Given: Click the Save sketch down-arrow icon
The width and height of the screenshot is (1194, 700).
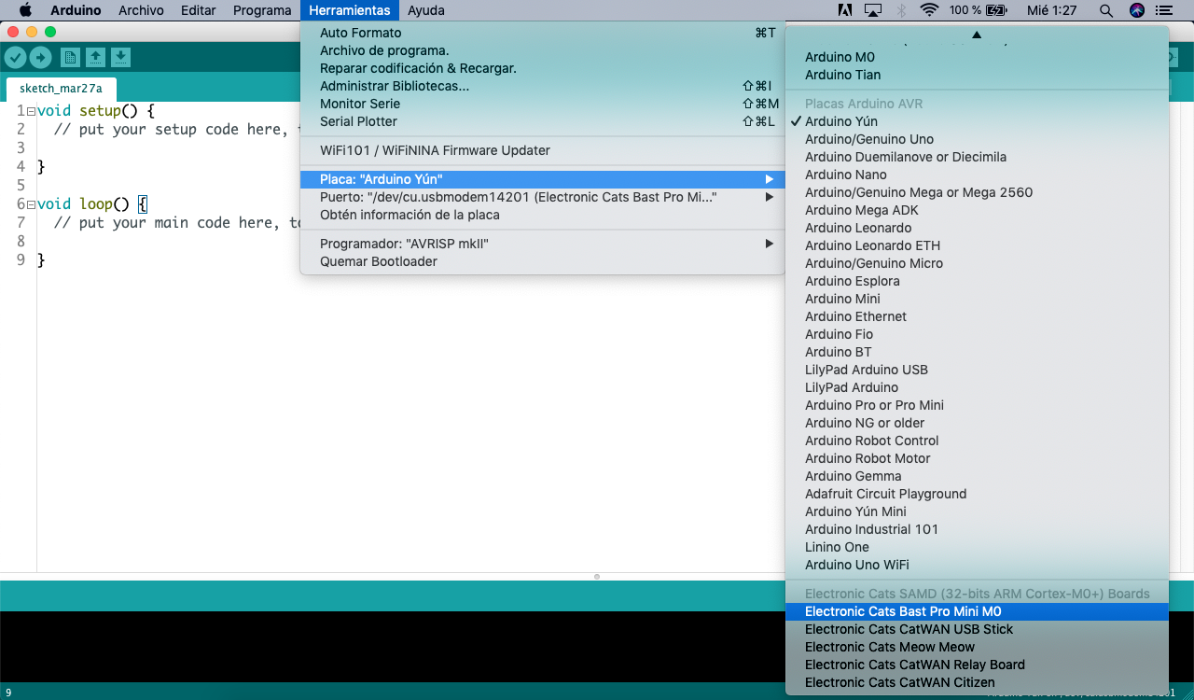Looking at the screenshot, I should click(x=120, y=57).
